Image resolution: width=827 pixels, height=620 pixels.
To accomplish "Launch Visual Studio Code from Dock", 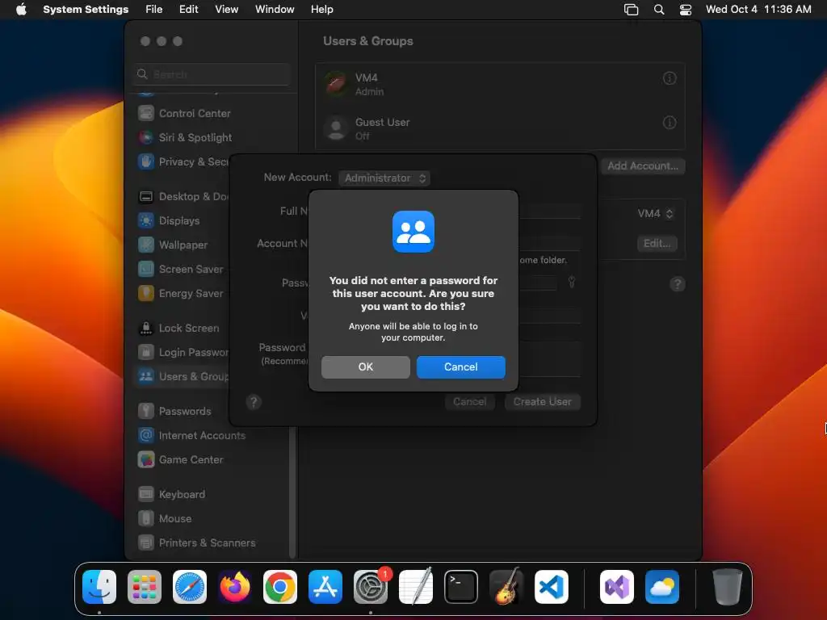I will click(x=551, y=587).
